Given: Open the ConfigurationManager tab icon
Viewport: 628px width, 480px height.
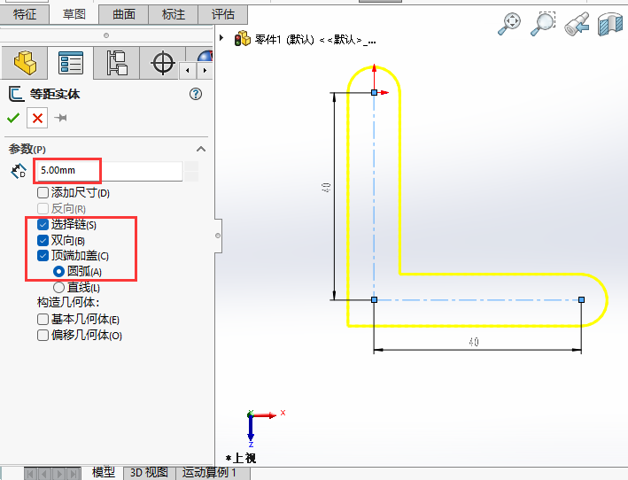Looking at the screenshot, I should (x=117, y=63).
